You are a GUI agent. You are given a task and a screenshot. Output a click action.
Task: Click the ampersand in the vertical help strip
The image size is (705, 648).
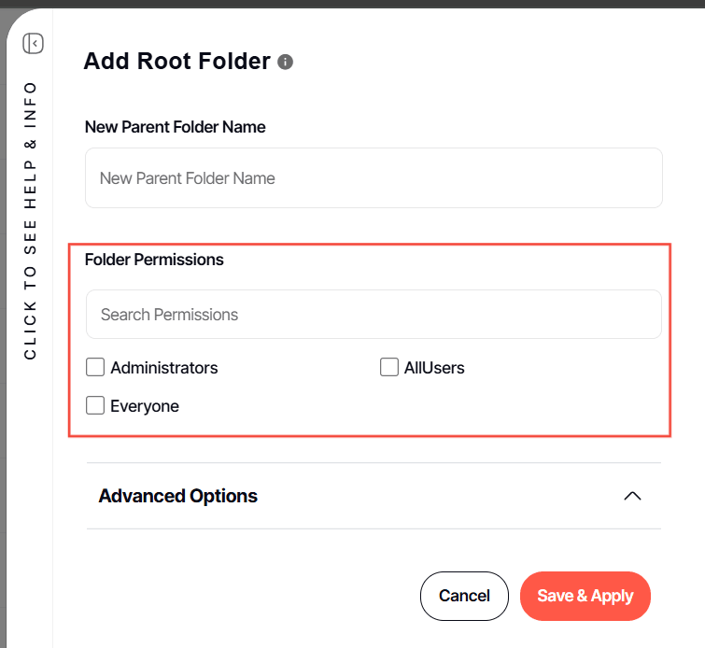coord(31,144)
